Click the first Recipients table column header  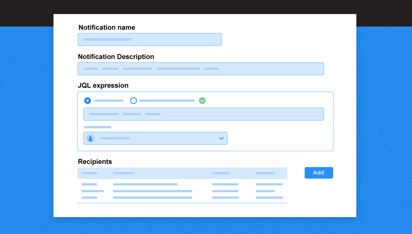(89, 173)
